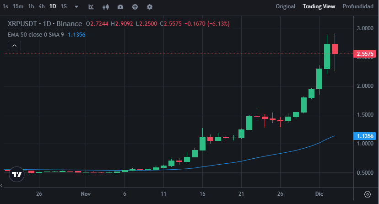
Task: Select the Trading View tab
Action: (x=319, y=6)
